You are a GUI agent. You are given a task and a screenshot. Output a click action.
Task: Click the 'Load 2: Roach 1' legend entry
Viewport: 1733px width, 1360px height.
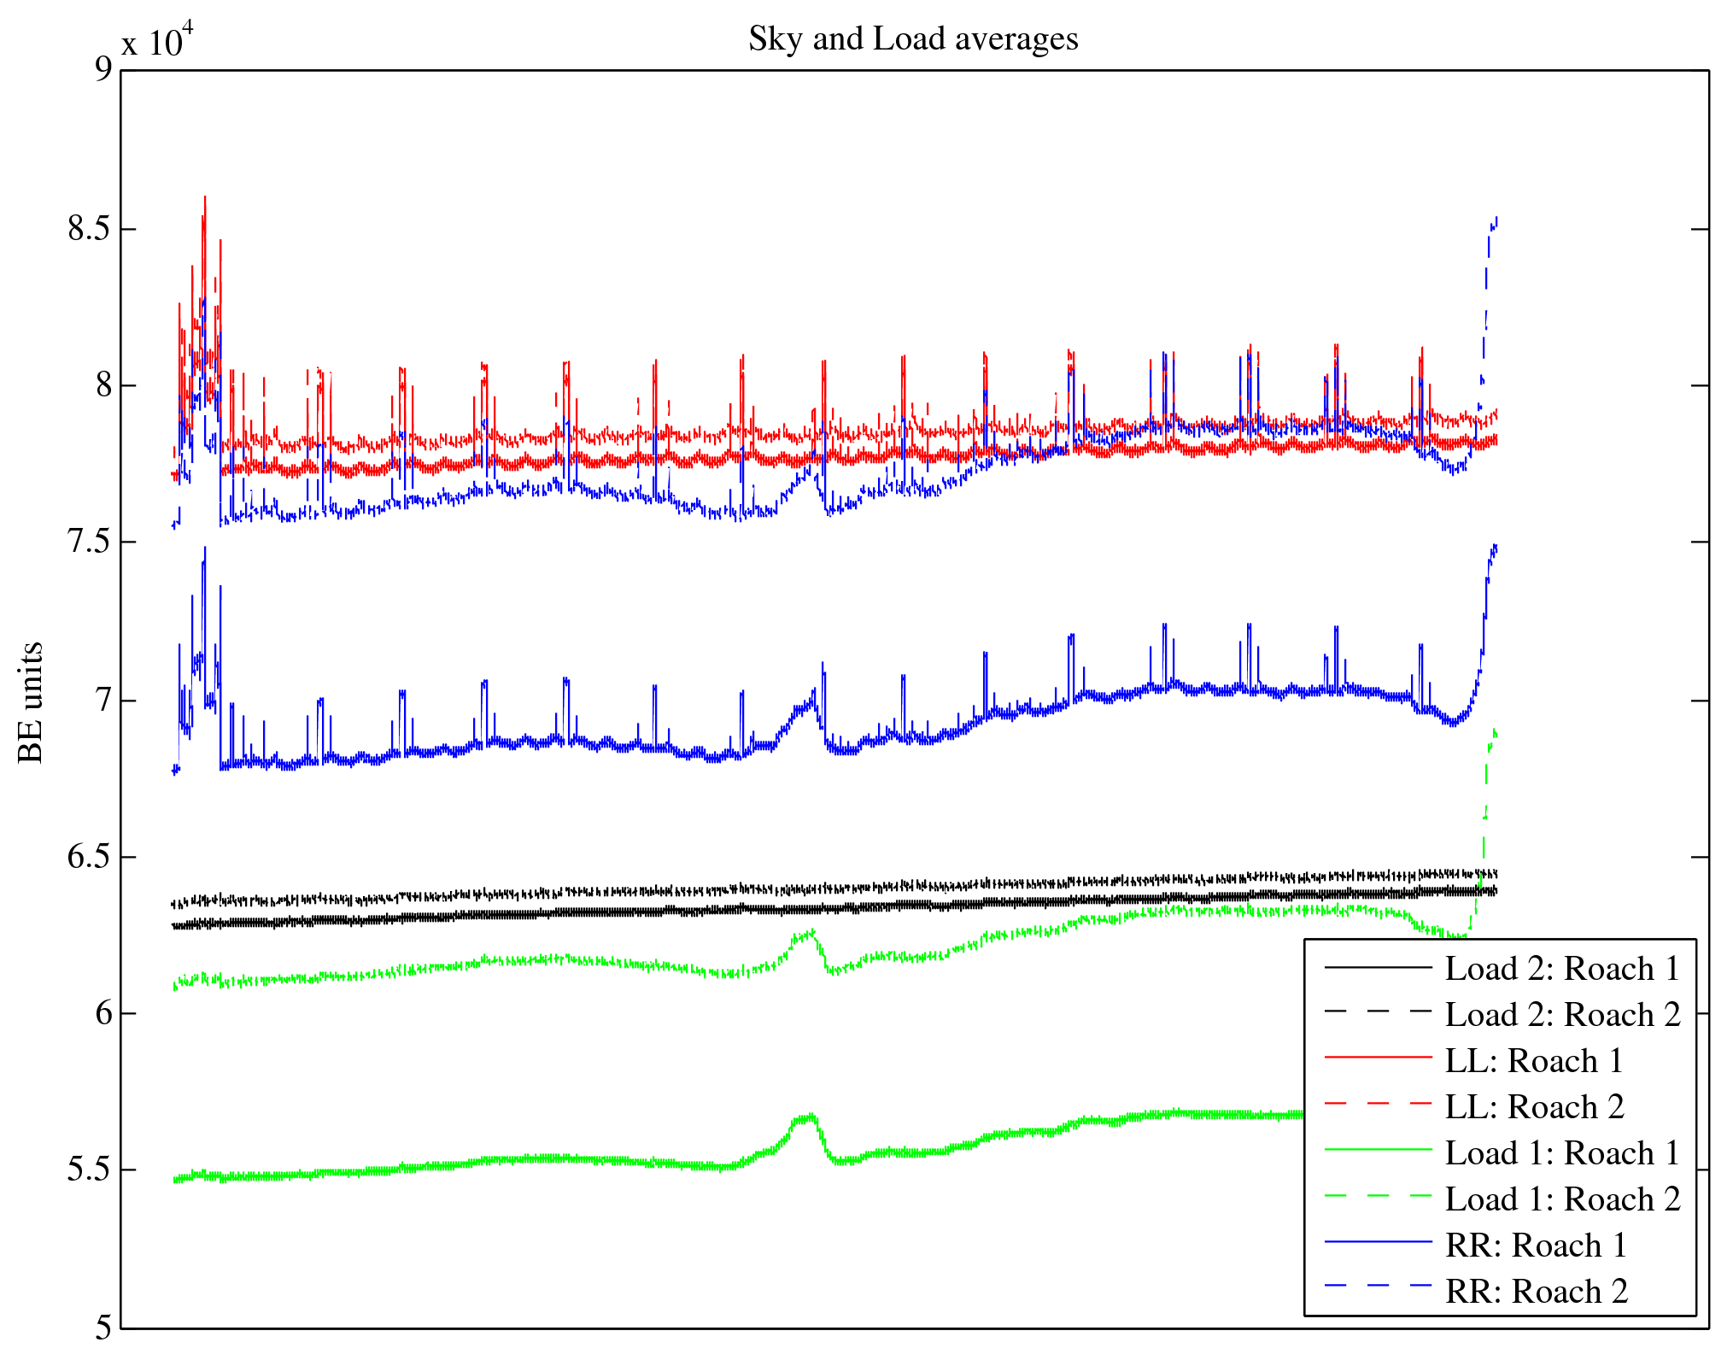click(1562, 969)
